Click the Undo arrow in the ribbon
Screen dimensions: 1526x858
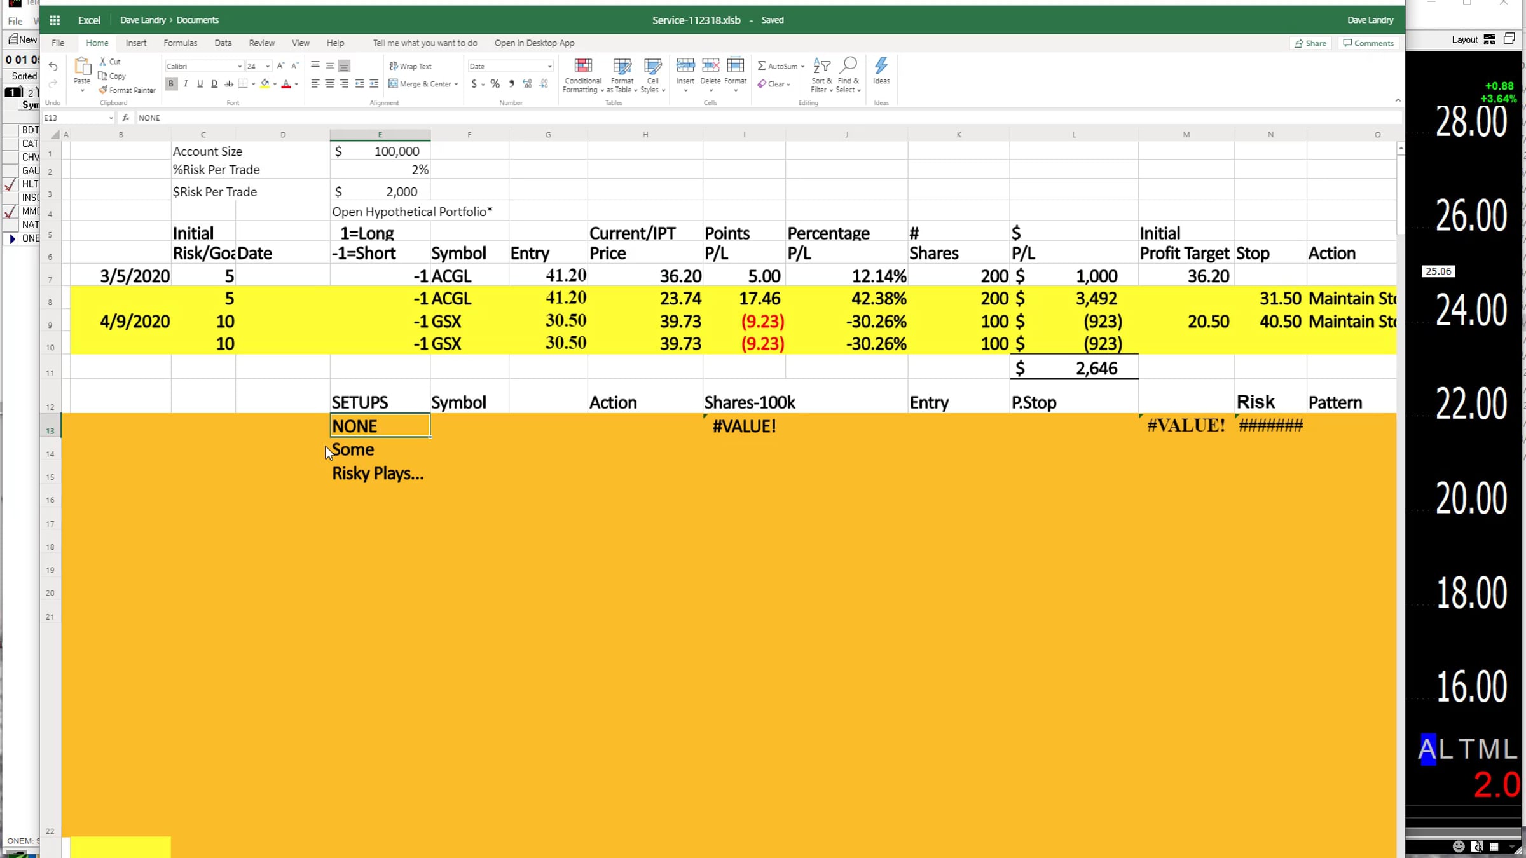[x=53, y=67]
